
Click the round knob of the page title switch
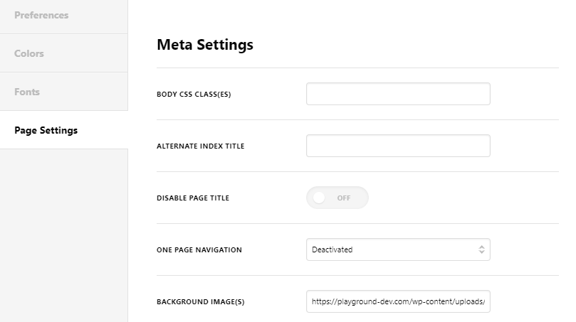tap(319, 198)
